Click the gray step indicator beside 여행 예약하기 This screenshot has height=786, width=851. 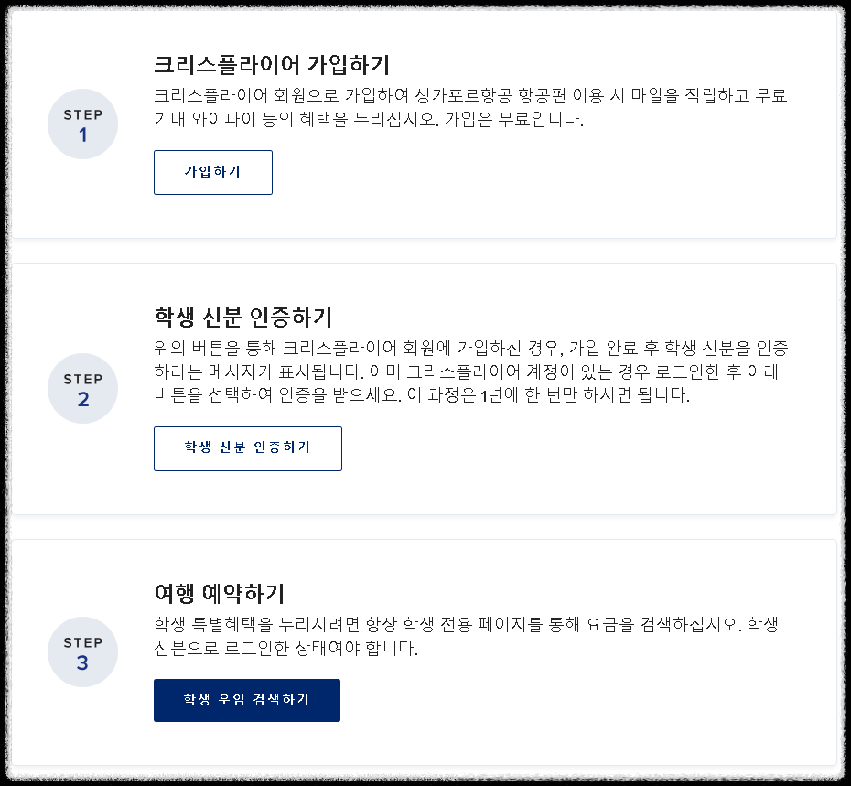point(82,652)
